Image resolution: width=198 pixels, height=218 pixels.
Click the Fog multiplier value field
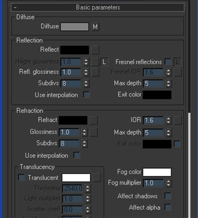153,183
